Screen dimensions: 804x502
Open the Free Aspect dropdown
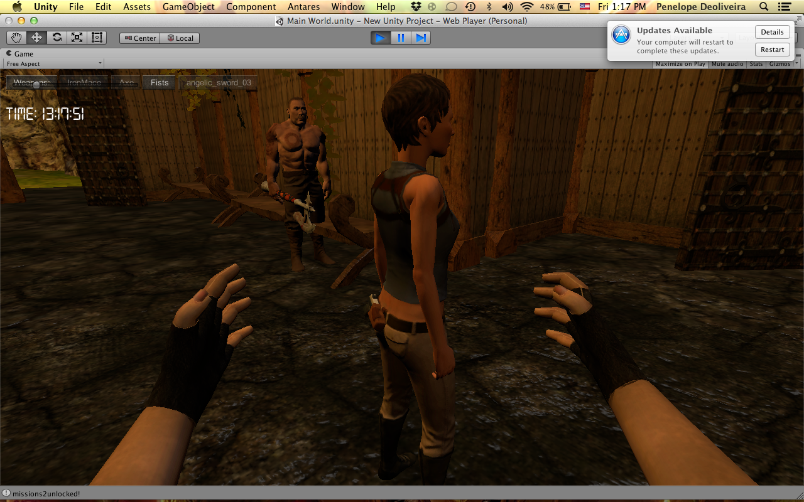point(54,64)
